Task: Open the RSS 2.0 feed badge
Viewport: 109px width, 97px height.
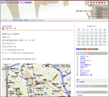Action: tap(93, 49)
